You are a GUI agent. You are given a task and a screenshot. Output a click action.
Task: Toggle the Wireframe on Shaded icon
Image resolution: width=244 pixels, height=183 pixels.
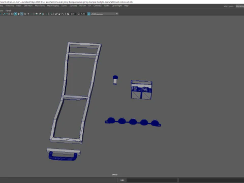(22, 14)
